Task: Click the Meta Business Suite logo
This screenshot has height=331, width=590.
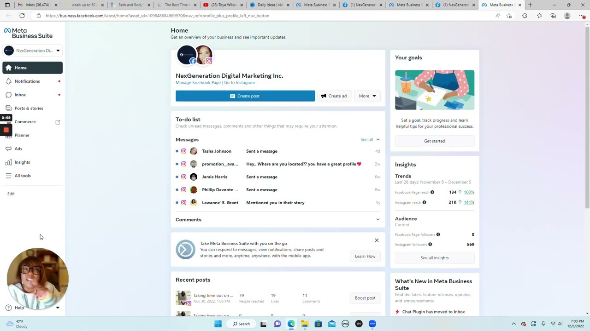Action: [28, 33]
